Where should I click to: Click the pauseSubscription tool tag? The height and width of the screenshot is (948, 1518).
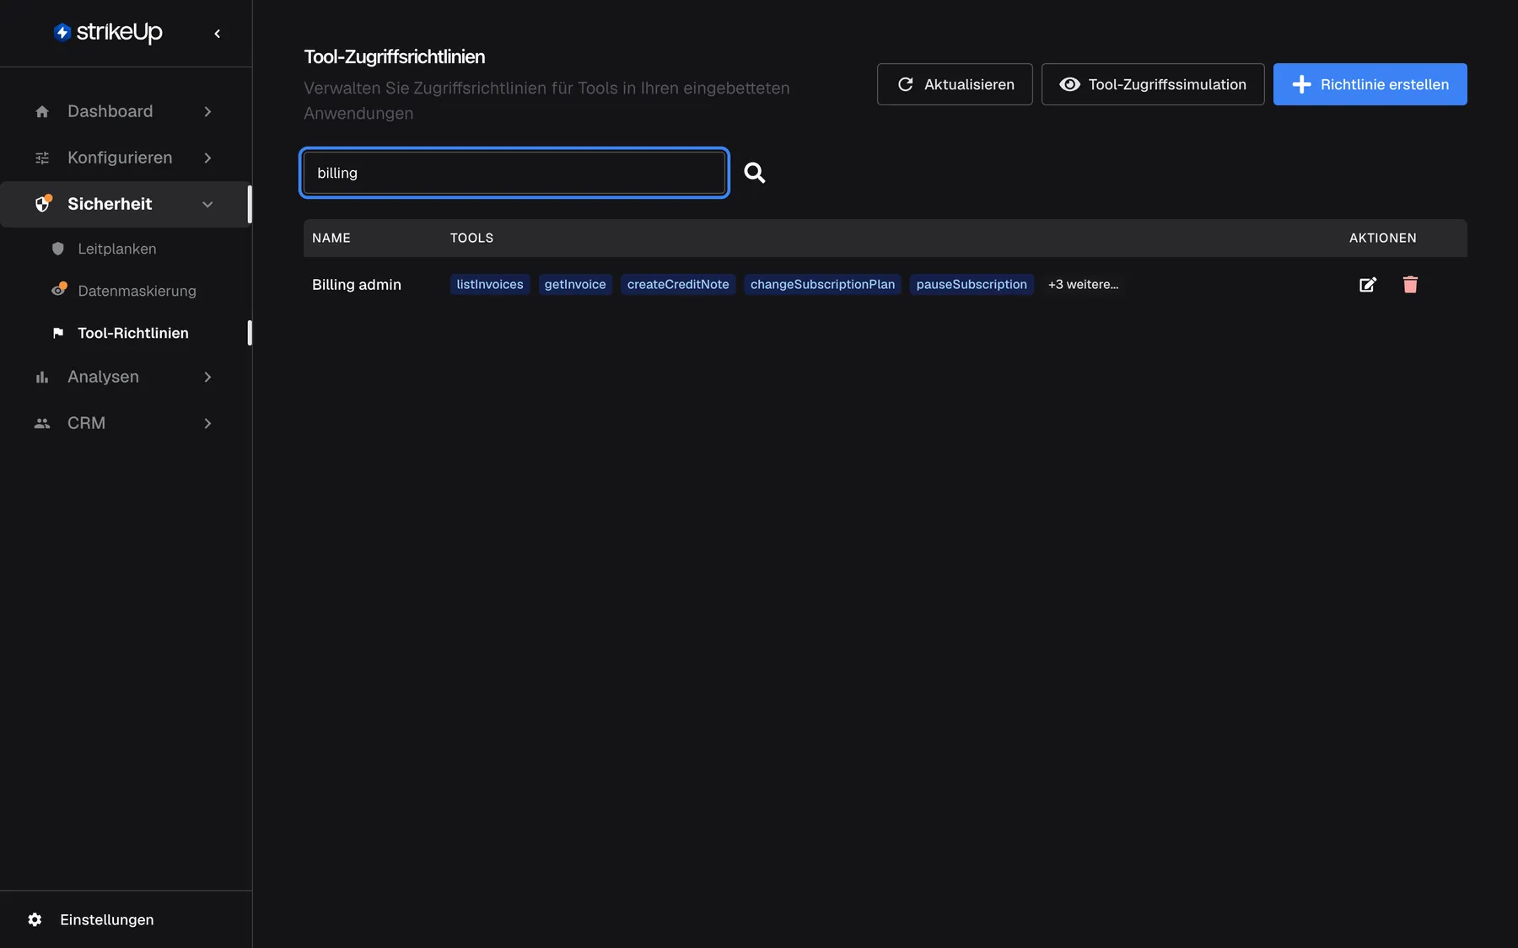click(972, 285)
